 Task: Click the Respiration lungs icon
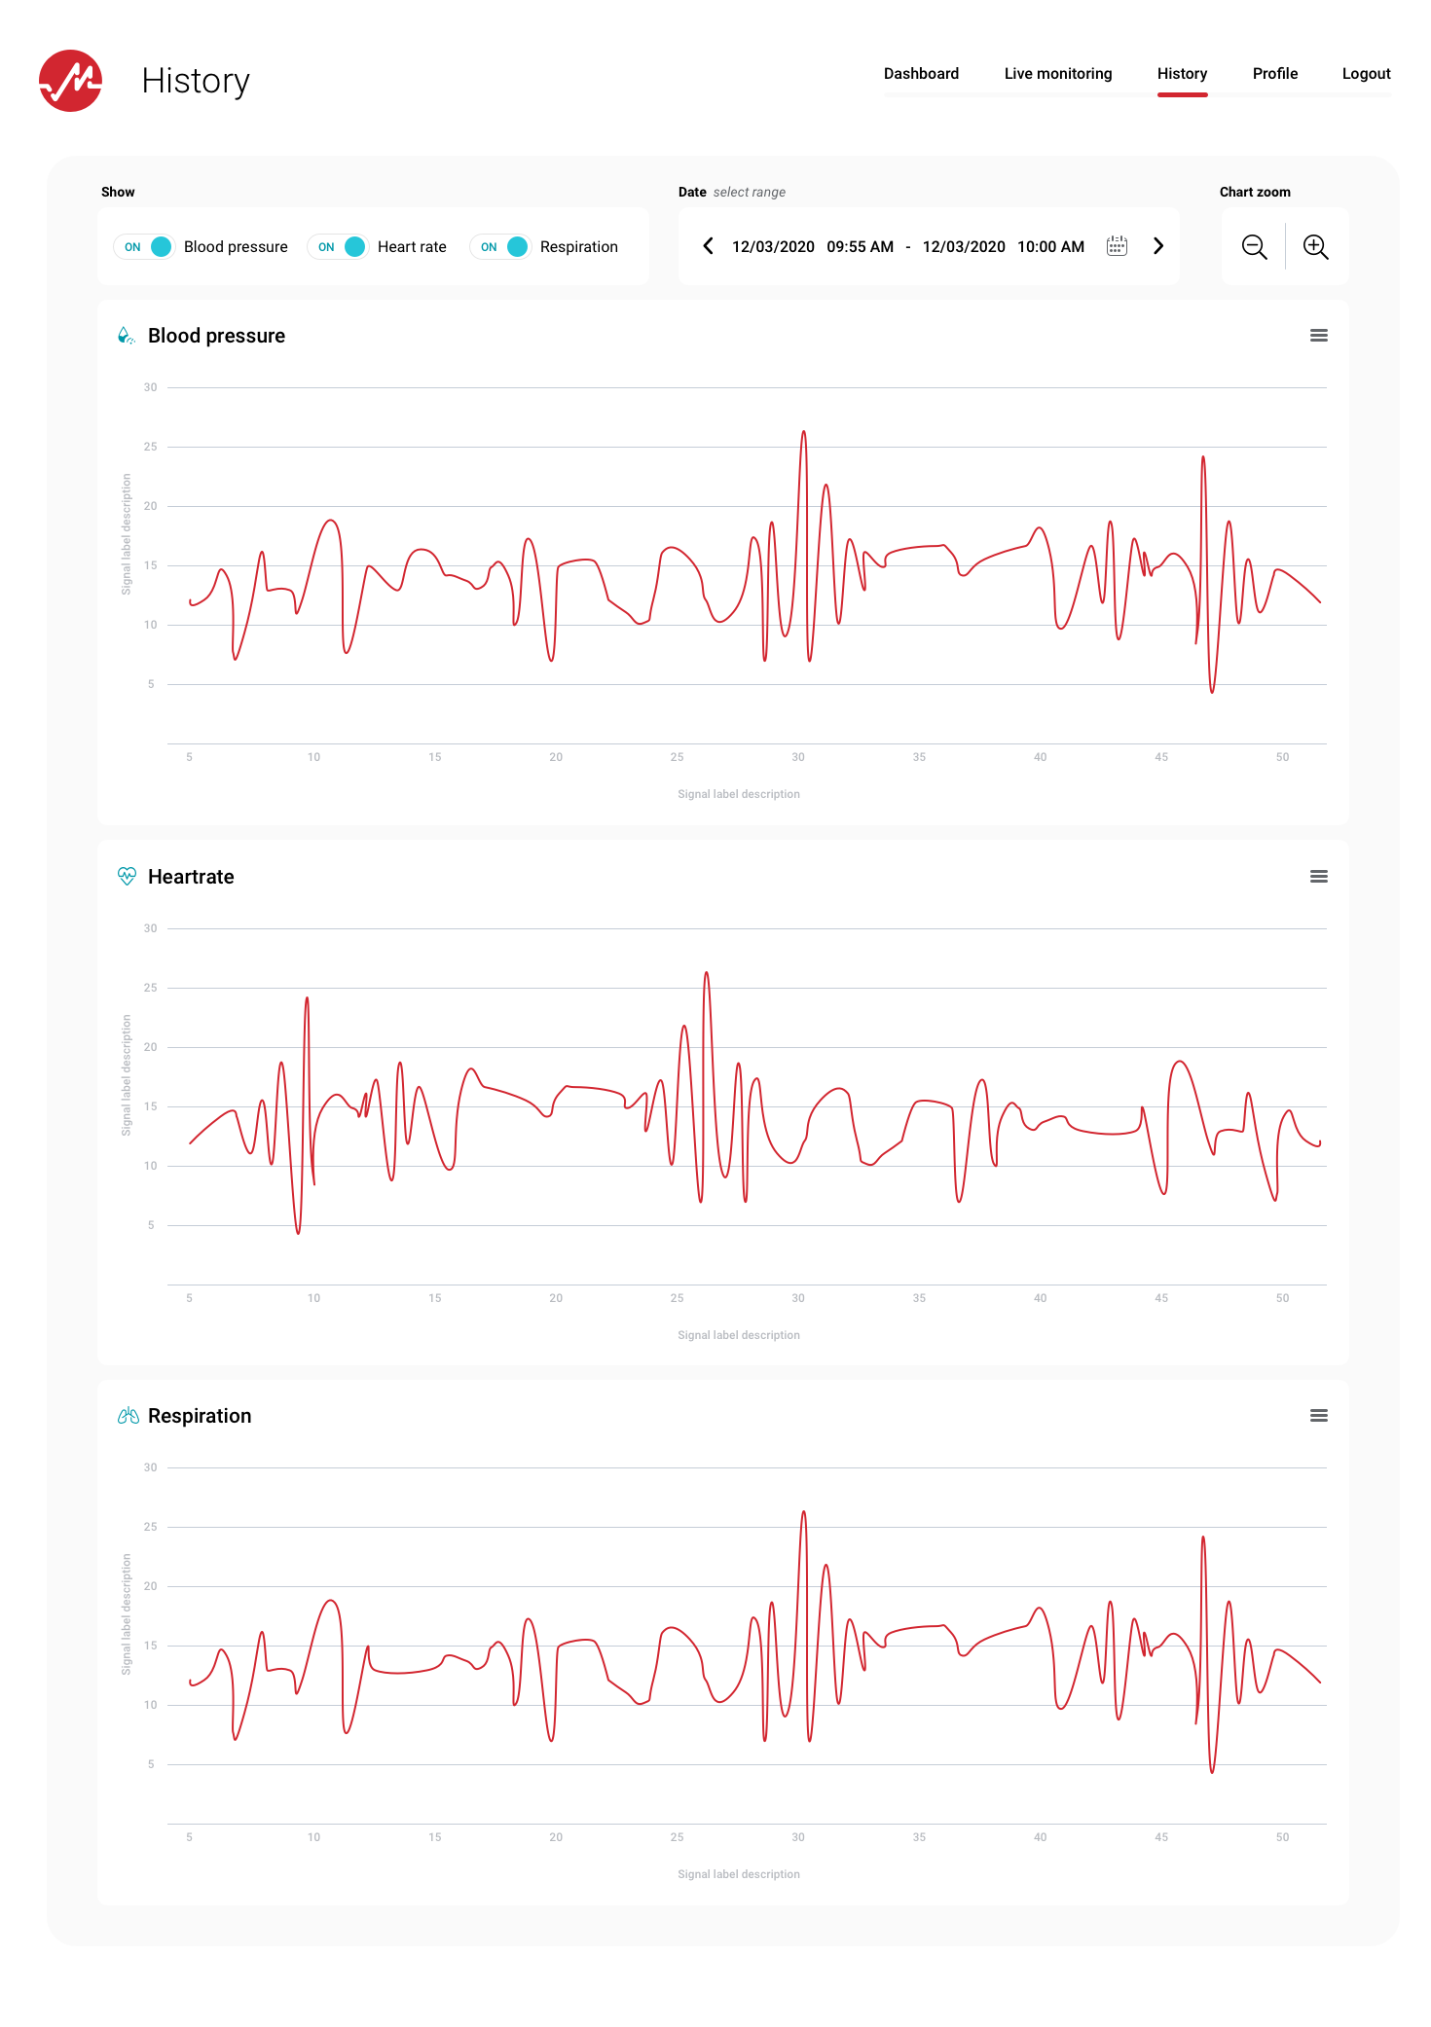tap(128, 1416)
